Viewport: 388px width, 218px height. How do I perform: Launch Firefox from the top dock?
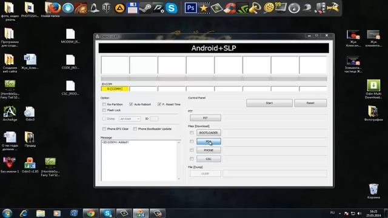point(55,8)
